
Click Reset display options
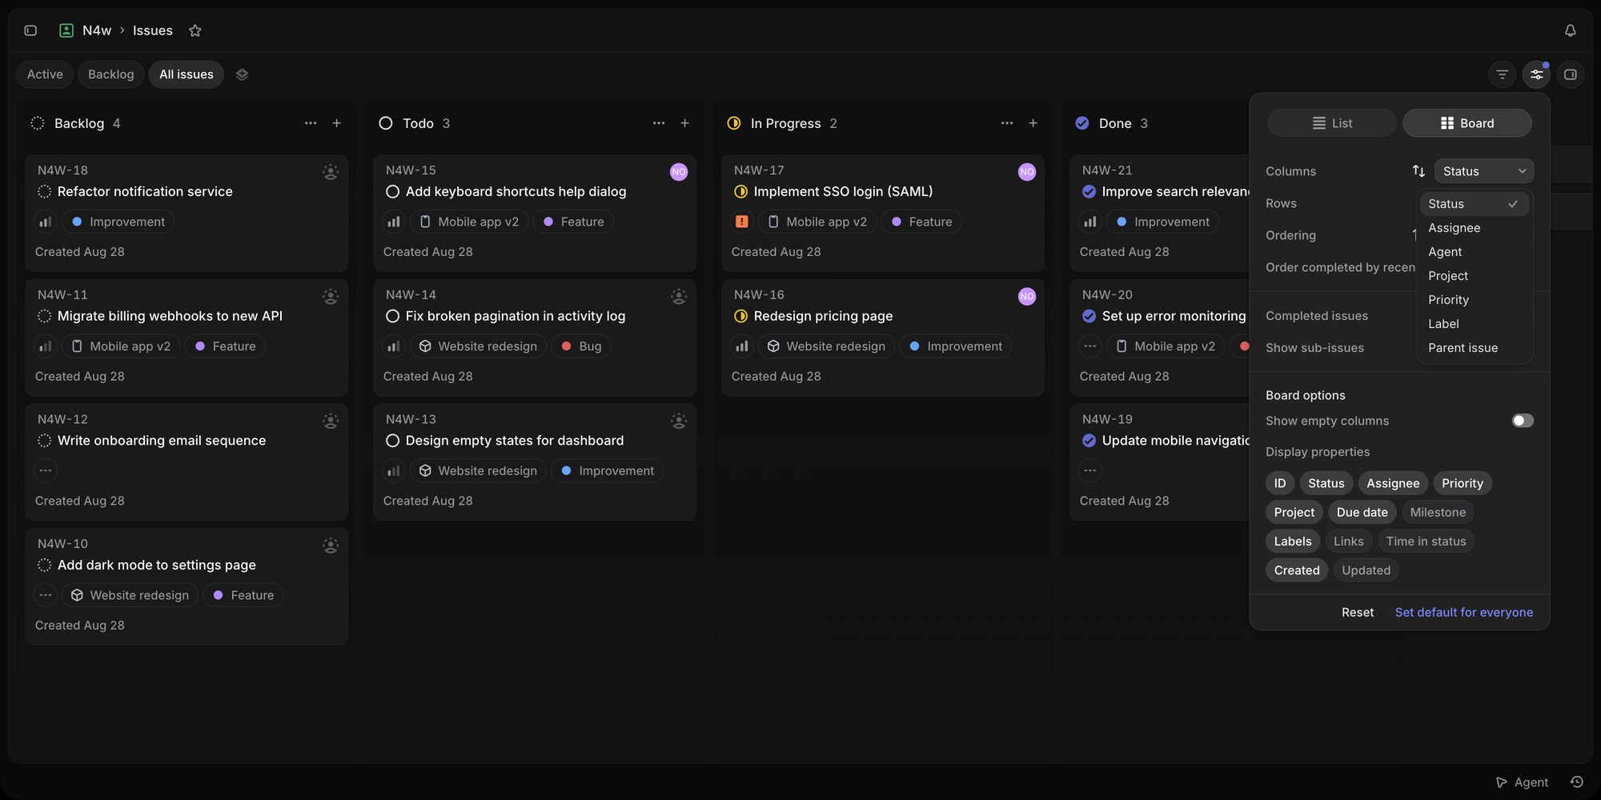point(1358,612)
